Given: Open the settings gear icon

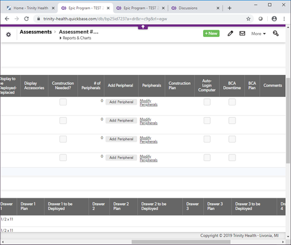Looking at the screenshot, I should (x=8, y=34).
